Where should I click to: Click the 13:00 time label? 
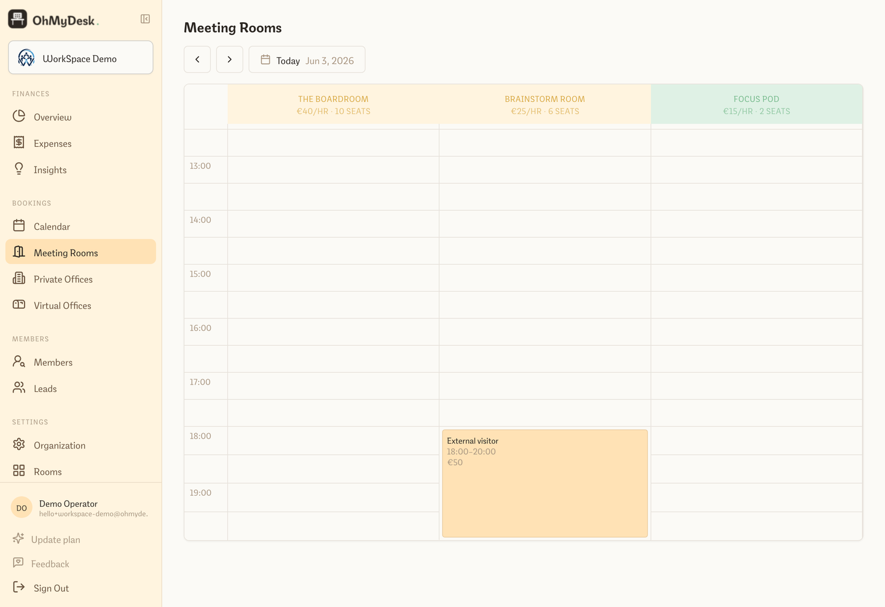tap(200, 166)
